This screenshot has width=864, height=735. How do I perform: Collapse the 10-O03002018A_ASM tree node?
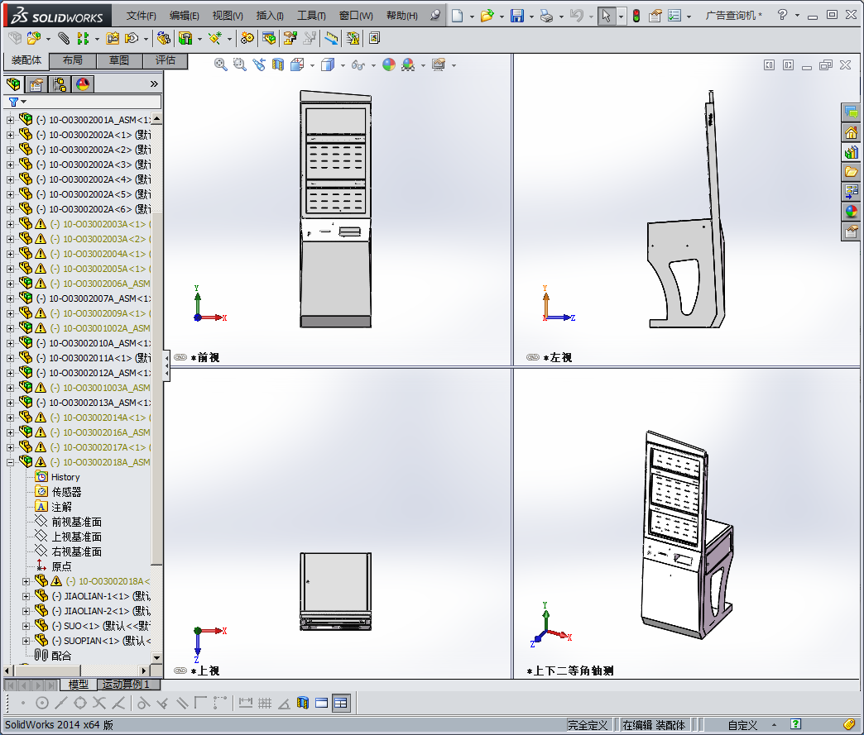pyautogui.click(x=10, y=462)
